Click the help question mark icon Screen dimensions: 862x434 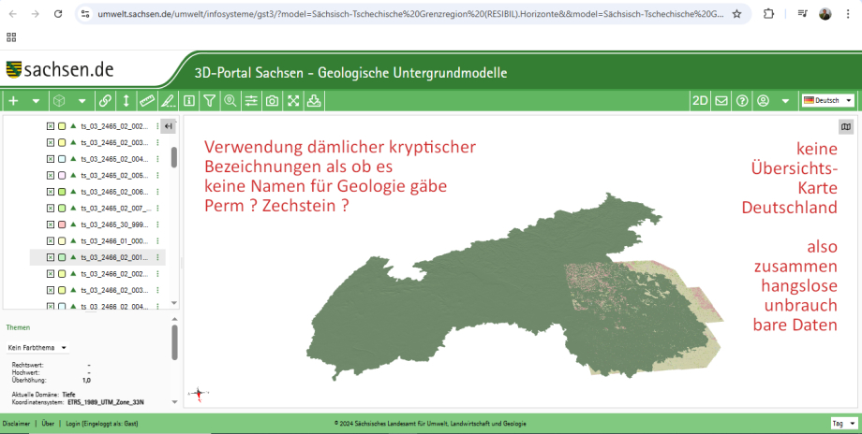pos(742,101)
